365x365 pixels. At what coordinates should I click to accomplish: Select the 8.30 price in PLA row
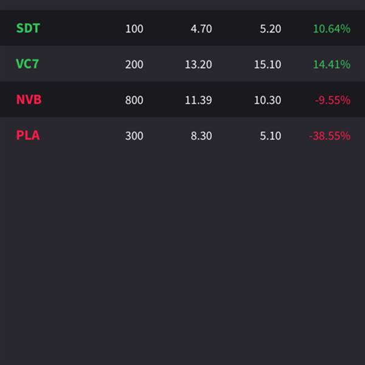point(201,136)
